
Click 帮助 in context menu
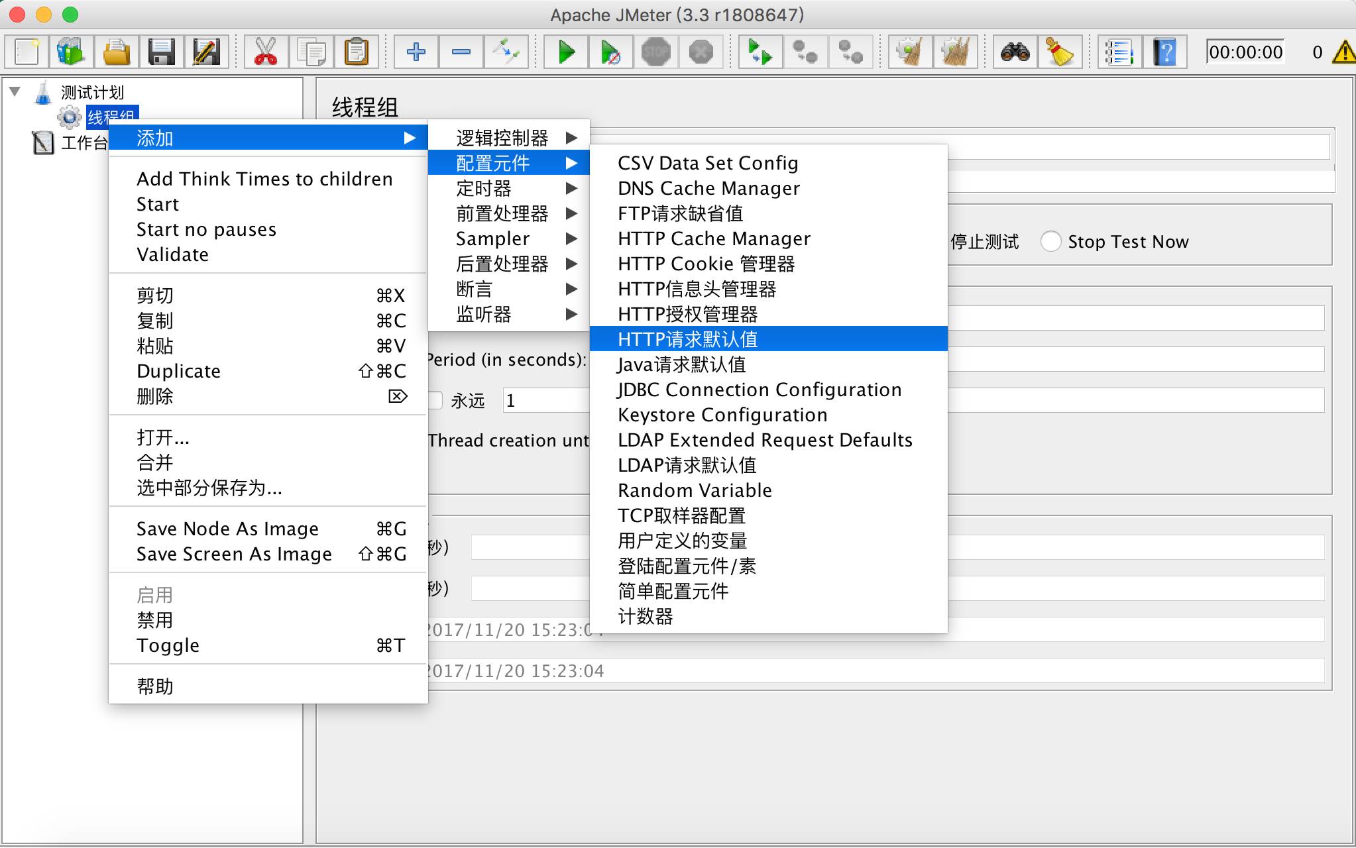point(268,686)
